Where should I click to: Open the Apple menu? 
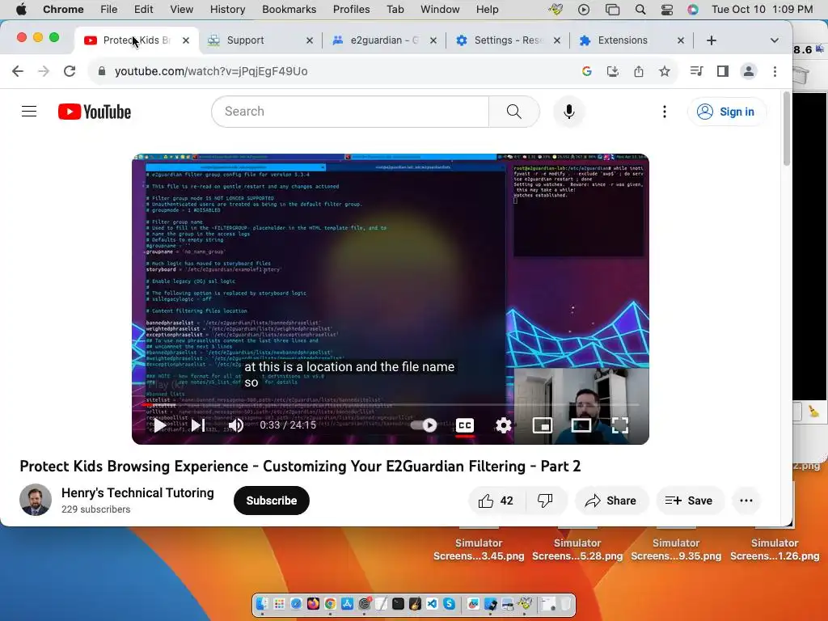pyautogui.click(x=22, y=10)
